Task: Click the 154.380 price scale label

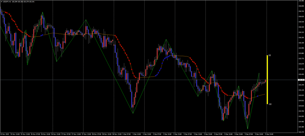Action: 301,127
